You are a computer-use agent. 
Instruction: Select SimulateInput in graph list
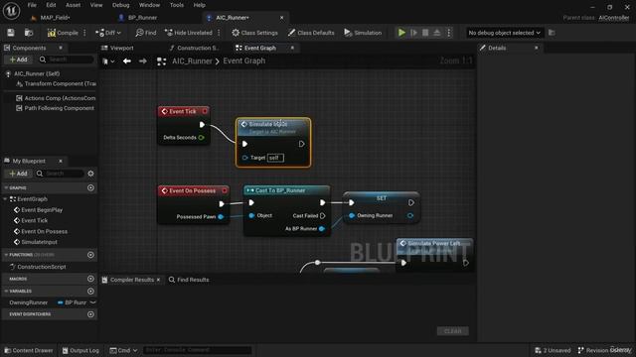click(39, 242)
